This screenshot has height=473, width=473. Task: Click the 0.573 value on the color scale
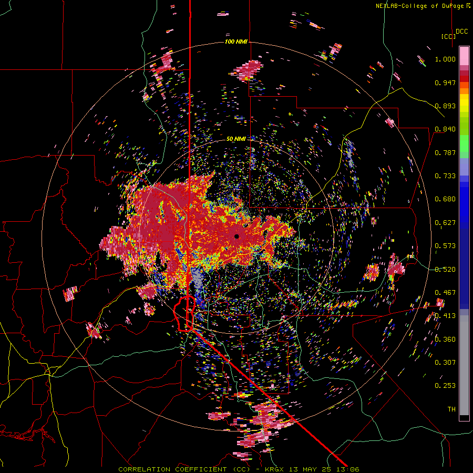tap(445, 246)
